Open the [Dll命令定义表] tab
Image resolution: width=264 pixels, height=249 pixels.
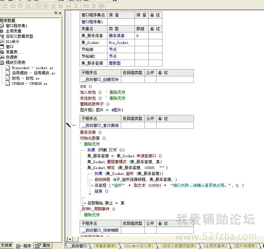click(139, 246)
